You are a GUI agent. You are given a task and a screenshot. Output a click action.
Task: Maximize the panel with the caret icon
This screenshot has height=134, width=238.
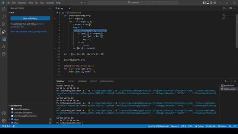pyautogui.click(x=232, y=81)
